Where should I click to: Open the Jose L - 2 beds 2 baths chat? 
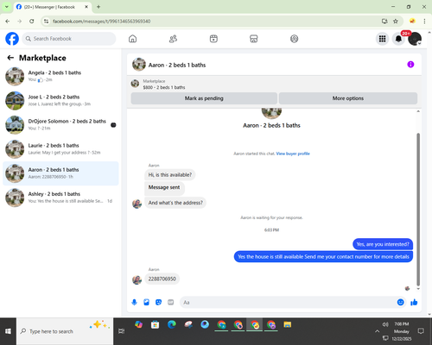click(60, 101)
